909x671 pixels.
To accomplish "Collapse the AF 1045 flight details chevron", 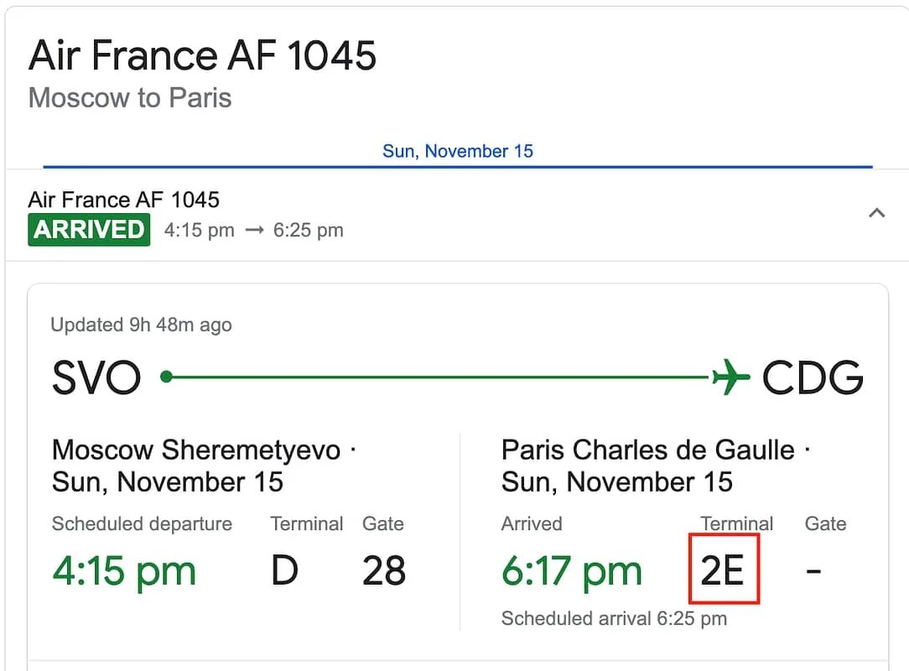I will [876, 213].
